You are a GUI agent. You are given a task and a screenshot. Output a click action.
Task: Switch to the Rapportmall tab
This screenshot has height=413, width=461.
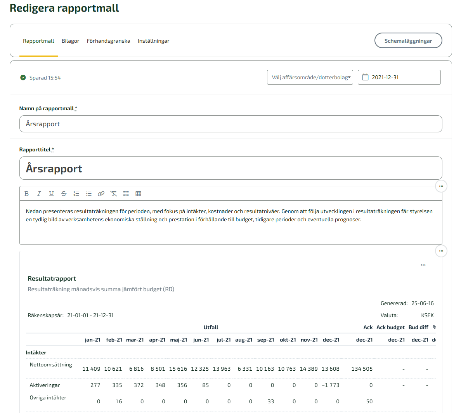click(x=38, y=41)
